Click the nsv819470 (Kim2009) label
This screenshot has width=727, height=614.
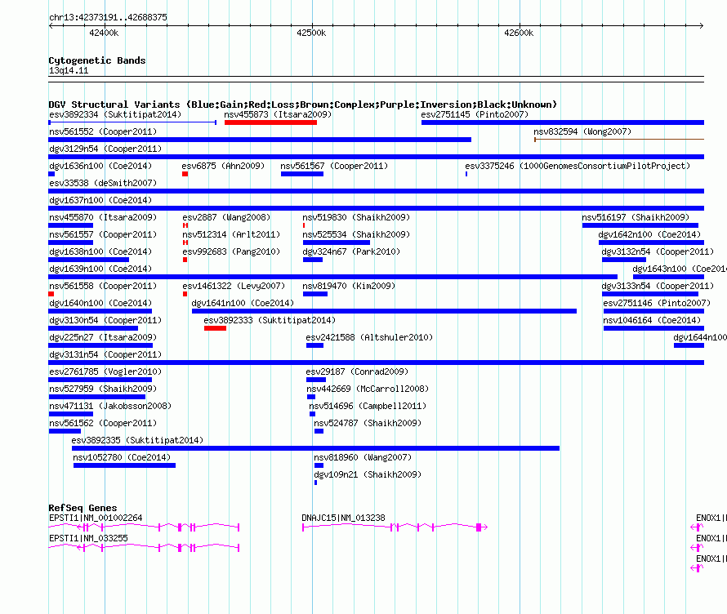(x=349, y=286)
